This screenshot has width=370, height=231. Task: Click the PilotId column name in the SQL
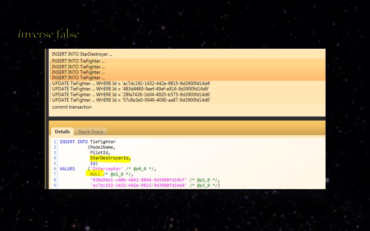coord(100,153)
